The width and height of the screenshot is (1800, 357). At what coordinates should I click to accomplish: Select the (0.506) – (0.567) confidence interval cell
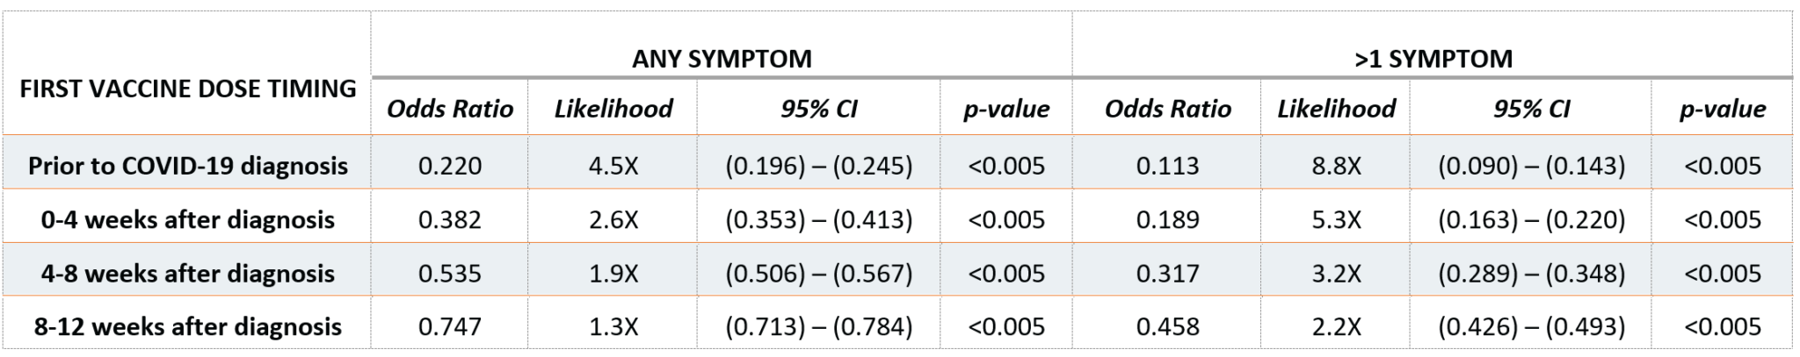[x=818, y=273]
